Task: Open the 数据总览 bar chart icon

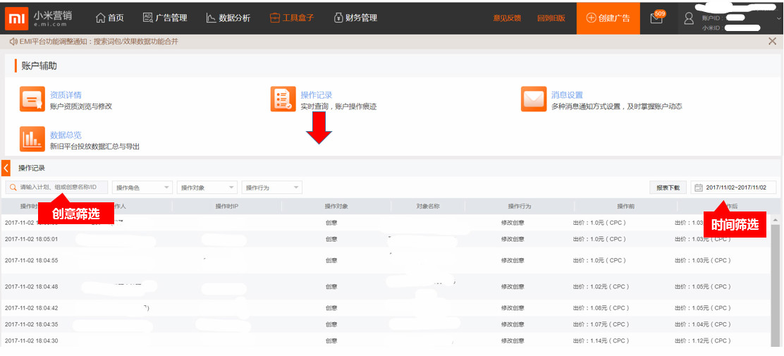Action: click(32, 139)
